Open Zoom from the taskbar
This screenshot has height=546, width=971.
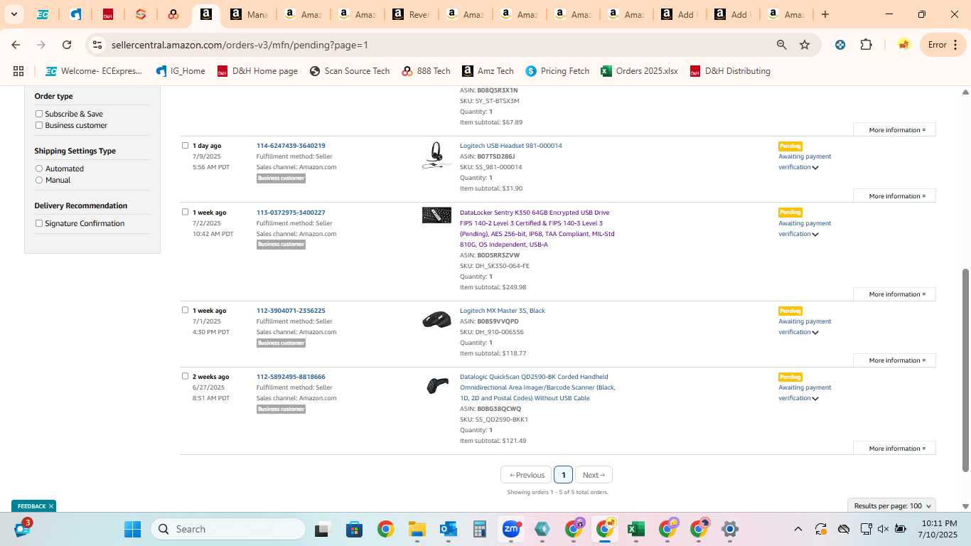click(x=511, y=529)
